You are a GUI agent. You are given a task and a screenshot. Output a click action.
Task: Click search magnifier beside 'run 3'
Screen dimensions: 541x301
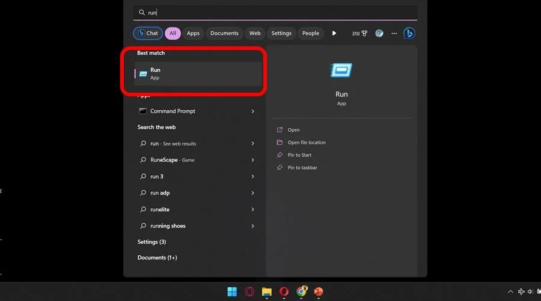coord(143,176)
